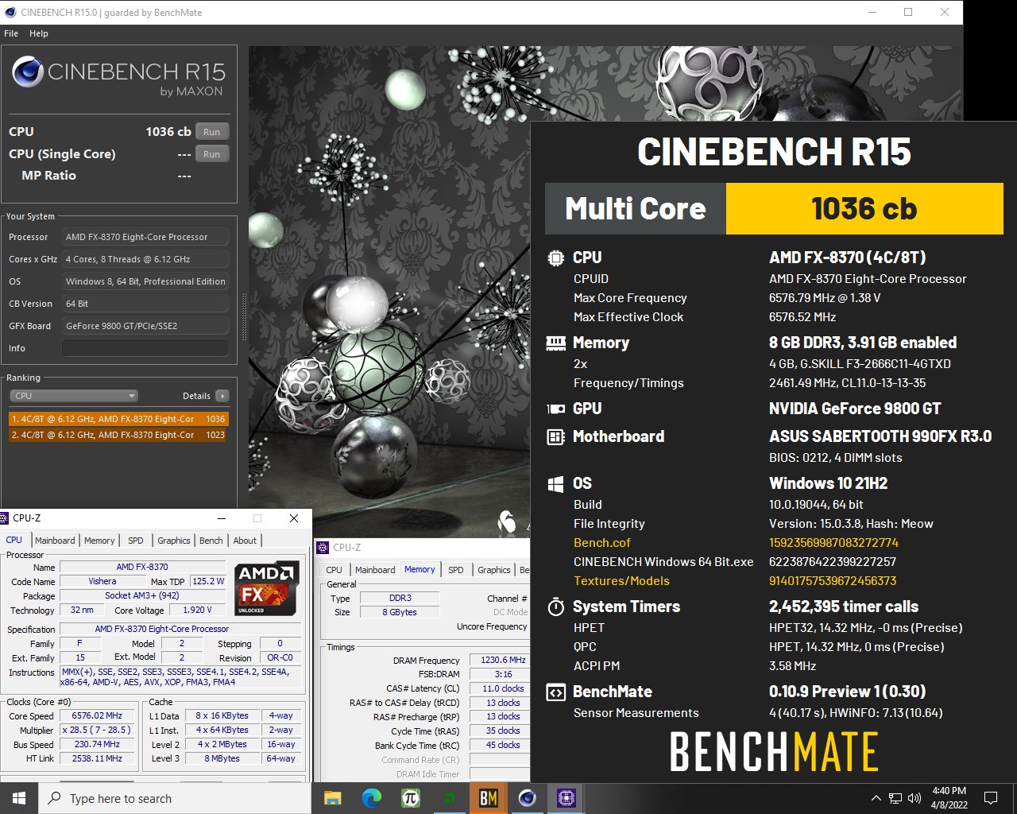Click the green taskbar app icon

[x=450, y=798]
